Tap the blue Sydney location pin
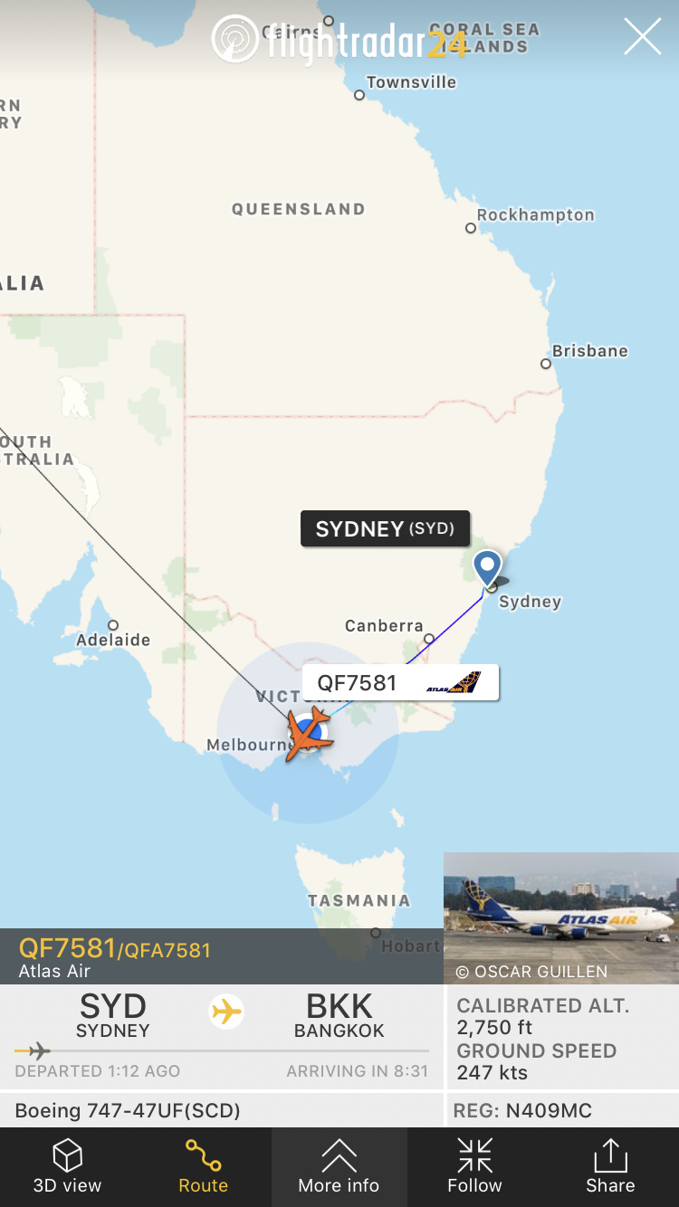This screenshot has height=1207, width=679. pyautogui.click(x=488, y=569)
